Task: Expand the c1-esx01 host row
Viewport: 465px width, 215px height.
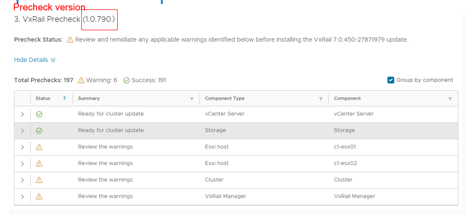Action: (x=22, y=147)
